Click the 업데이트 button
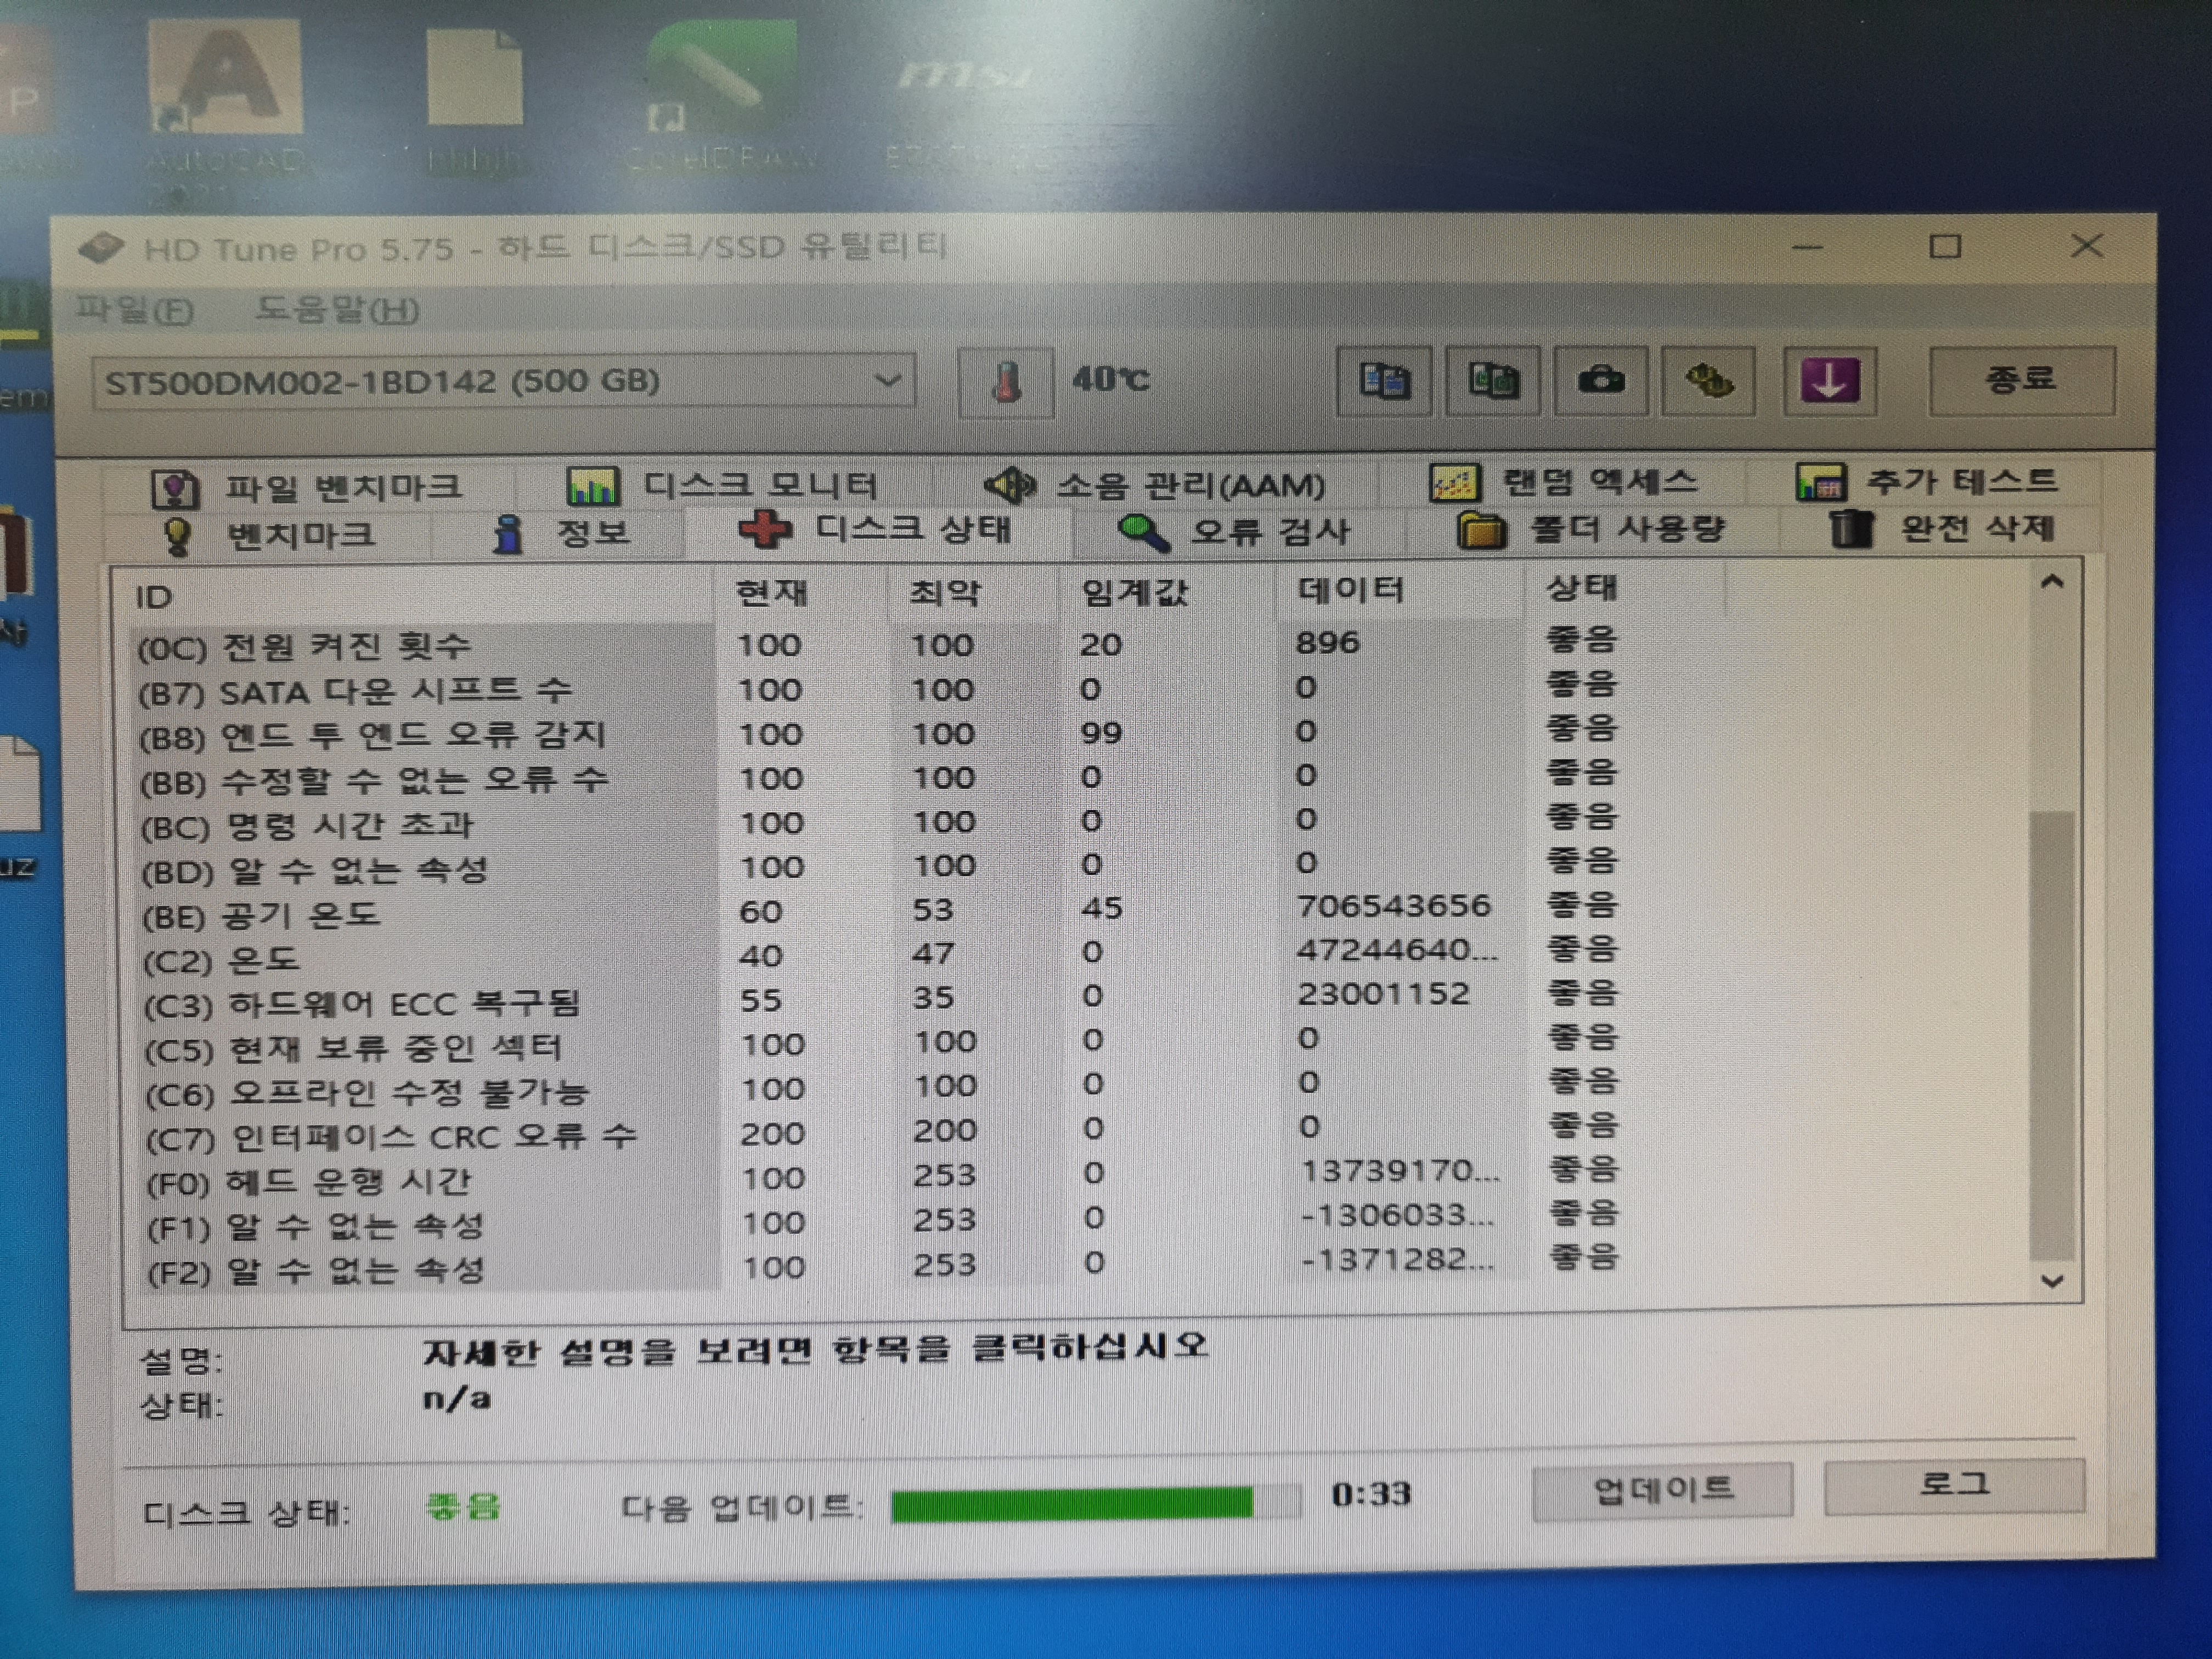 click(x=1662, y=1491)
